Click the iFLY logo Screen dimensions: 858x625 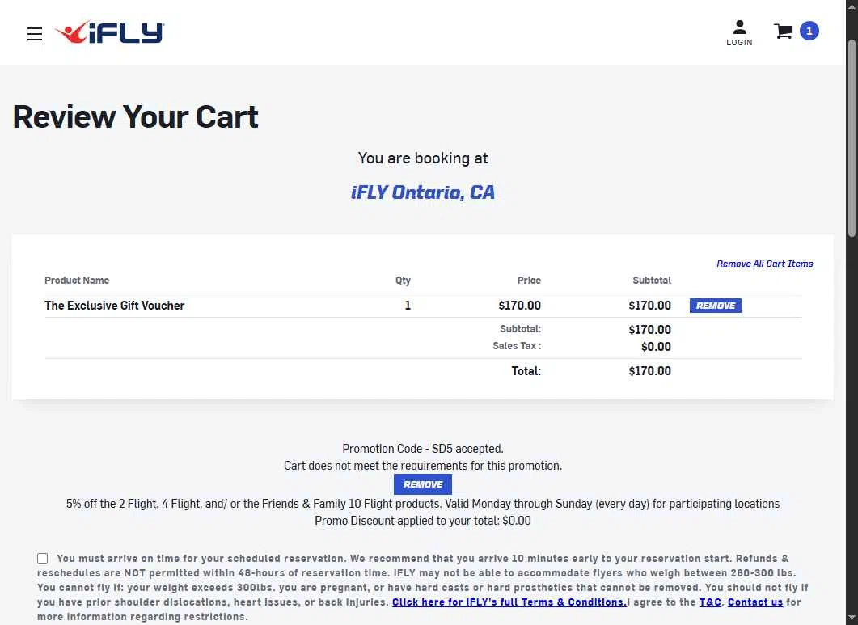[x=109, y=32]
